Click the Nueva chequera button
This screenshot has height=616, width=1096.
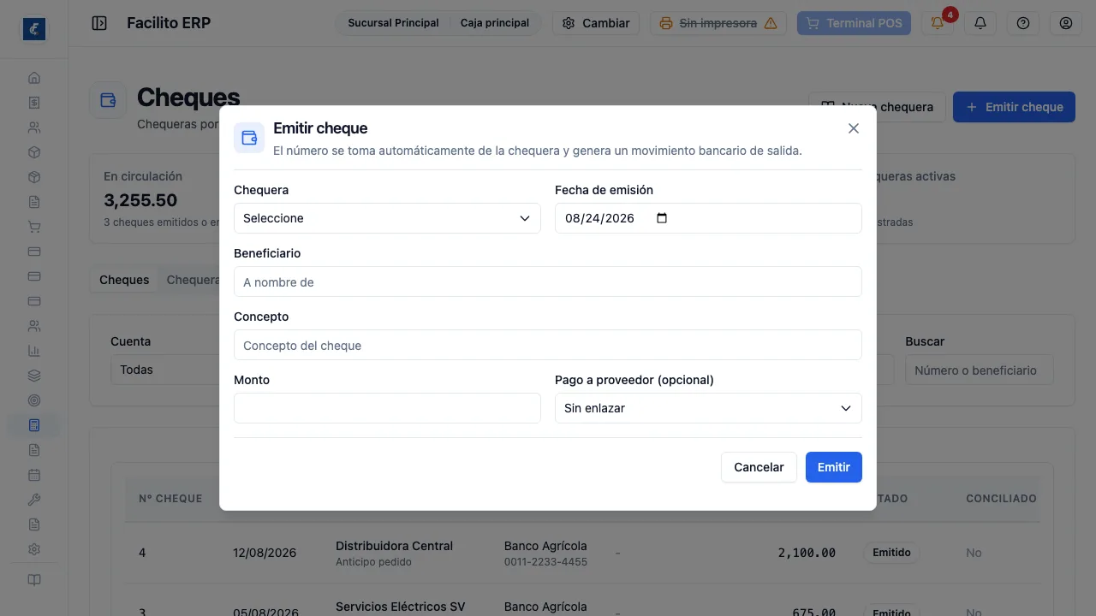pos(877,107)
